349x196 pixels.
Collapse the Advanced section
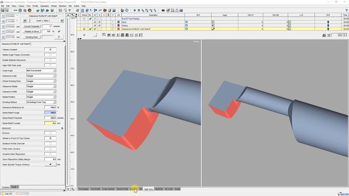coord(62,128)
